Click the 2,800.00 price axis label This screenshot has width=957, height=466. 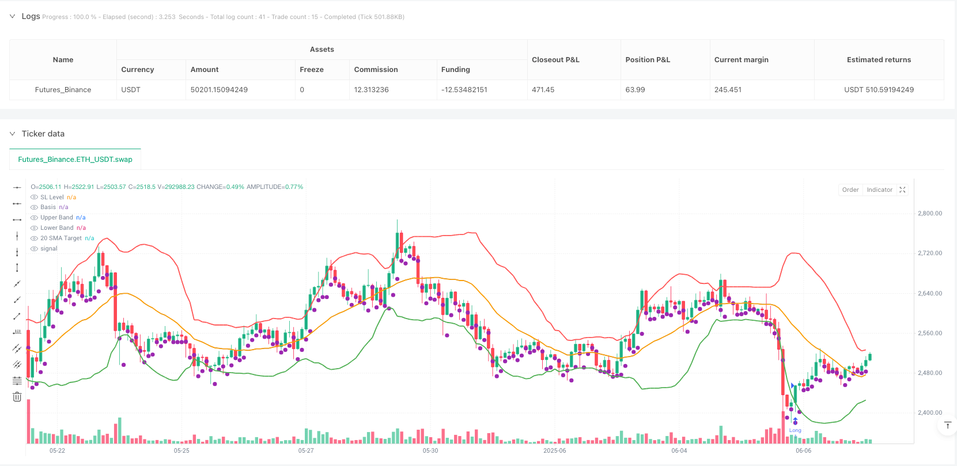click(x=930, y=213)
